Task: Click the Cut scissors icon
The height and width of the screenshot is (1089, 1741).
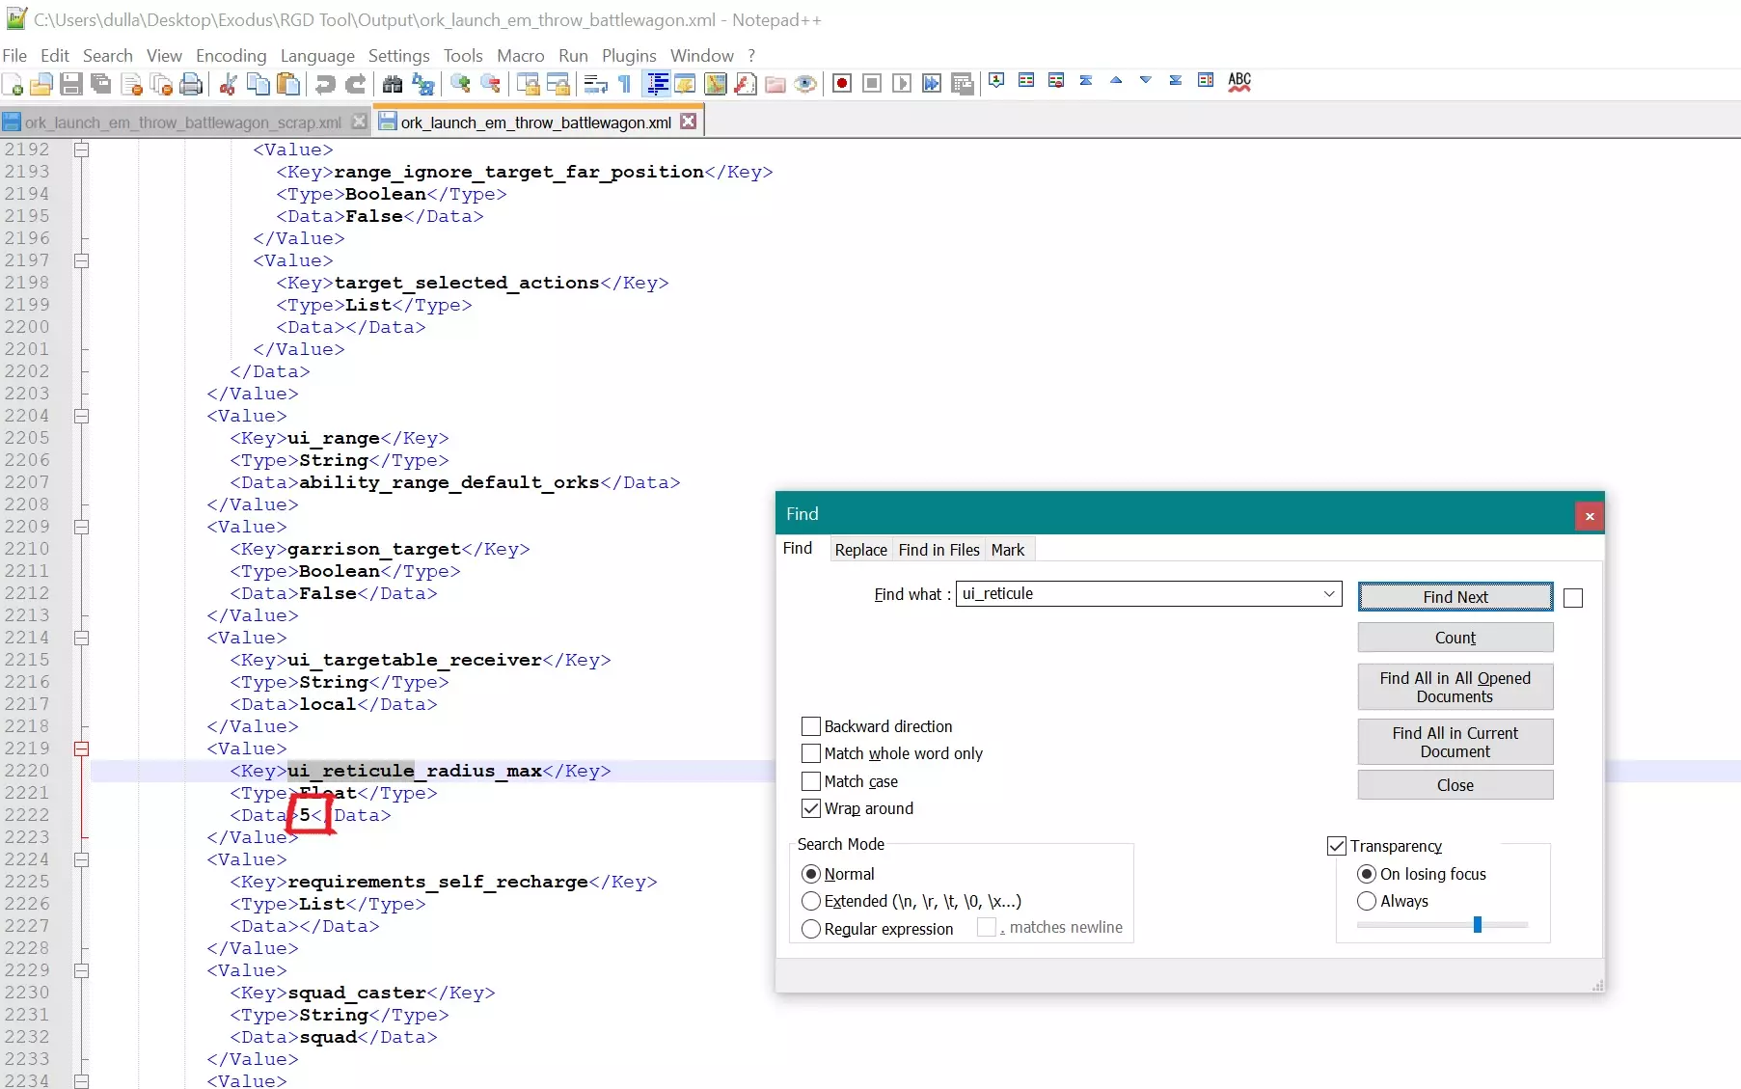Action: pos(228,84)
